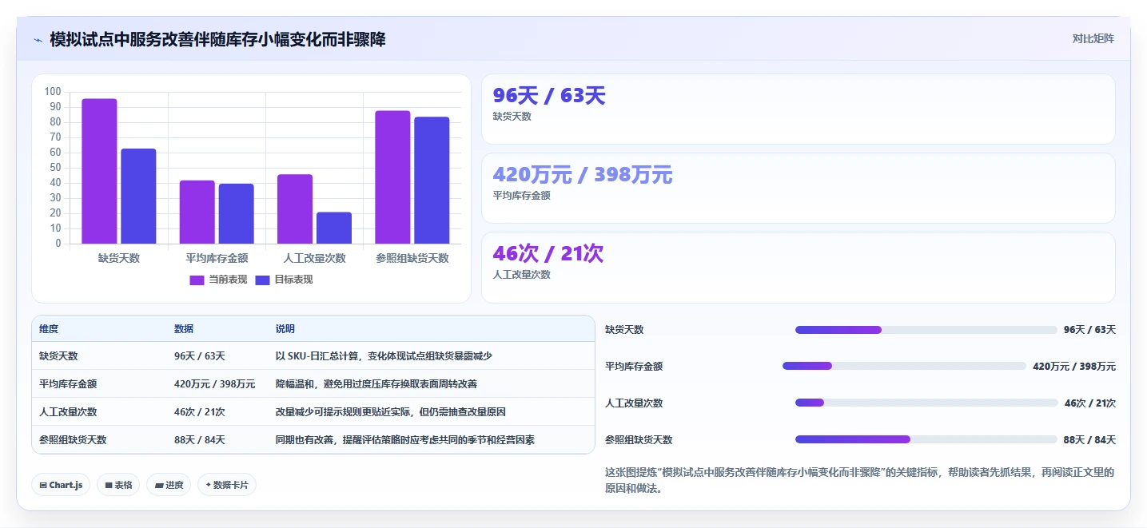Screen dimensions: 1147x528
Task: Click the 维度 column header
Action: [49, 329]
